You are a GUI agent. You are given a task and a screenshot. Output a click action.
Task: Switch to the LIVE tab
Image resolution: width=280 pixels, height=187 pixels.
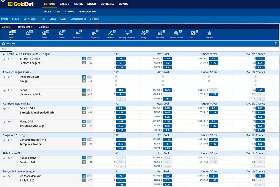click(58, 11)
